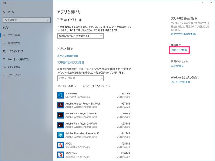Click the 33.7 KB size value
The image size is (215, 161).
[x=126, y=93]
